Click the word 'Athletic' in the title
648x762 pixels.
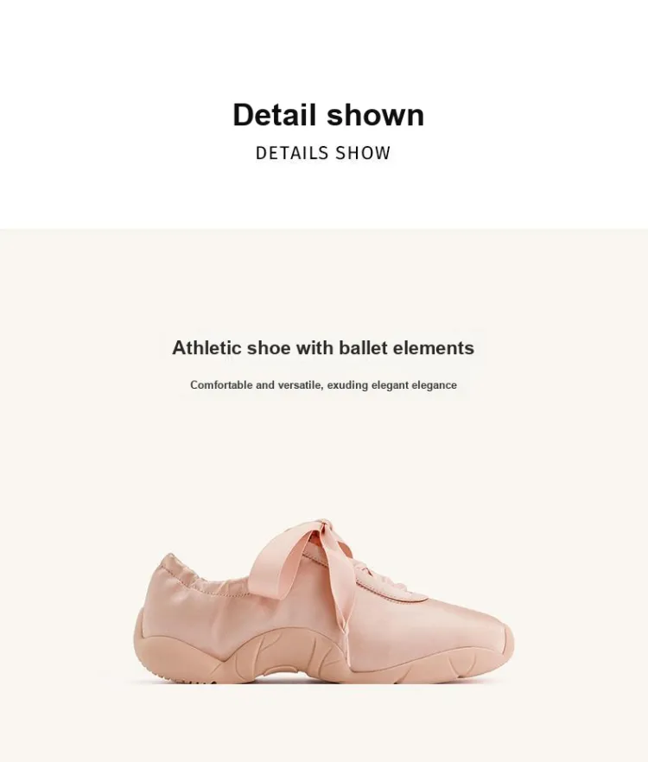[x=207, y=348]
